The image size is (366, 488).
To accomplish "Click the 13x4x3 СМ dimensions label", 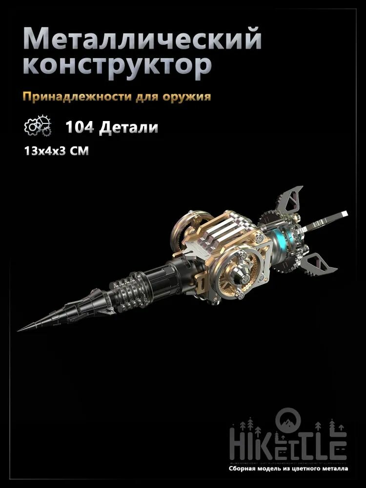I will [56, 151].
